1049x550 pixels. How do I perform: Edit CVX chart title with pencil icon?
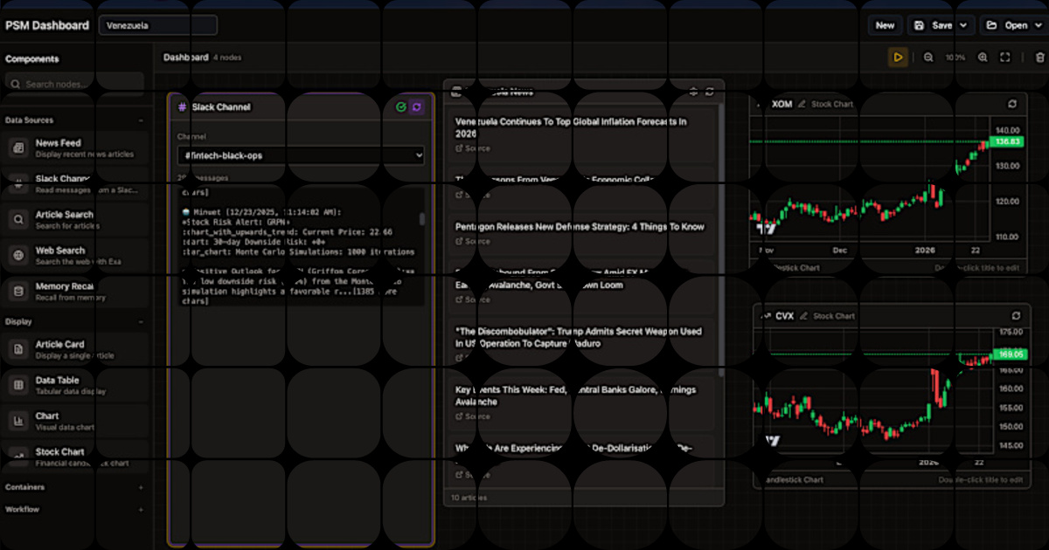click(x=802, y=316)
